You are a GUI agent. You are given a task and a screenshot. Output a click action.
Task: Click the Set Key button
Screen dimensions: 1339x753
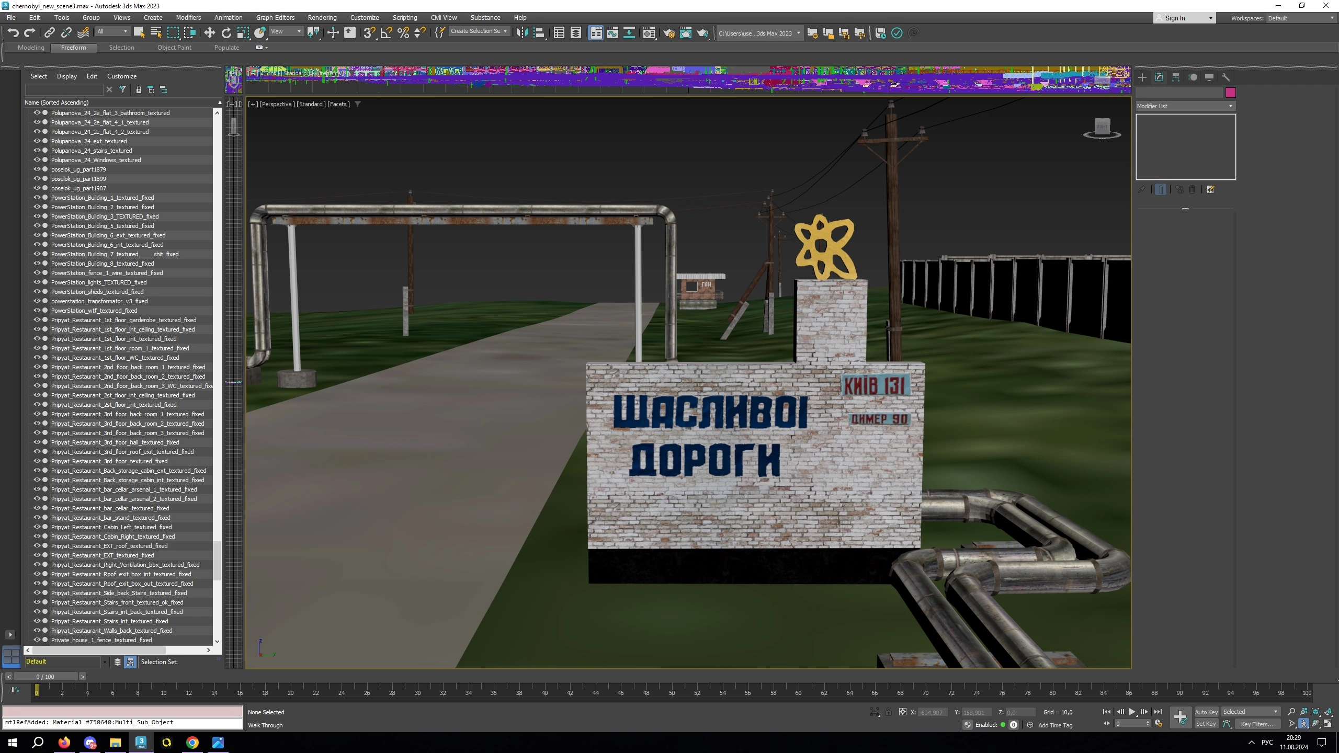coord(1205,724)
